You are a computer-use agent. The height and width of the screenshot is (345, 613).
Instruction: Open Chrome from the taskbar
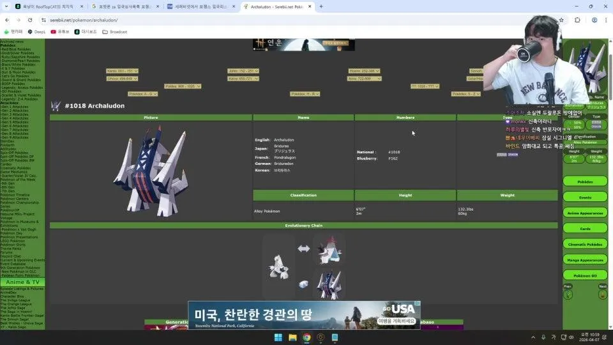pos(307,337)
